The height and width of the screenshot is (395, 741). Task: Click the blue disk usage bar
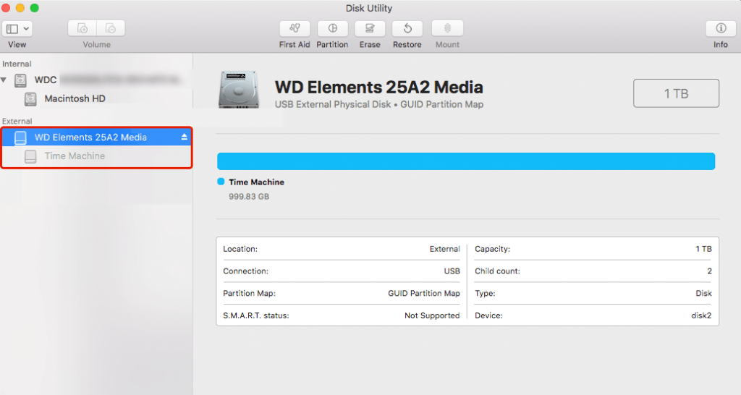466,161
